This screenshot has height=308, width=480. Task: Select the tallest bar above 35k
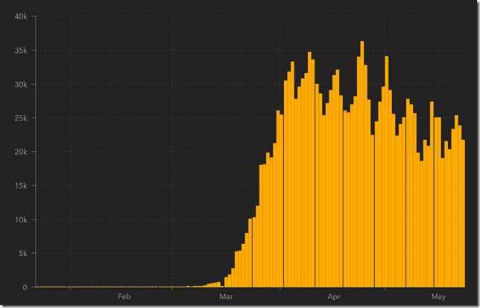tap(362, 164)
